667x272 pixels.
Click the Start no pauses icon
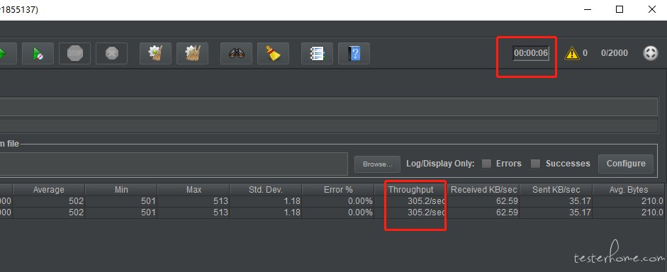pos(38,53)
